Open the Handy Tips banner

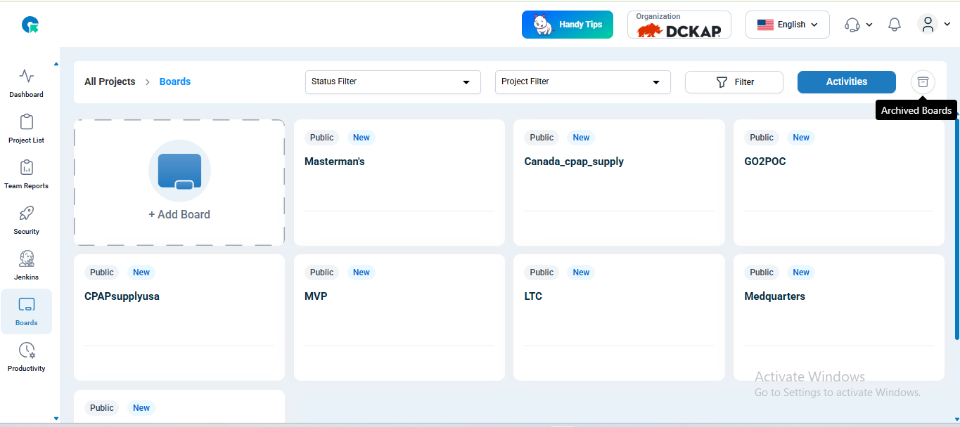[x=567, y=25]
